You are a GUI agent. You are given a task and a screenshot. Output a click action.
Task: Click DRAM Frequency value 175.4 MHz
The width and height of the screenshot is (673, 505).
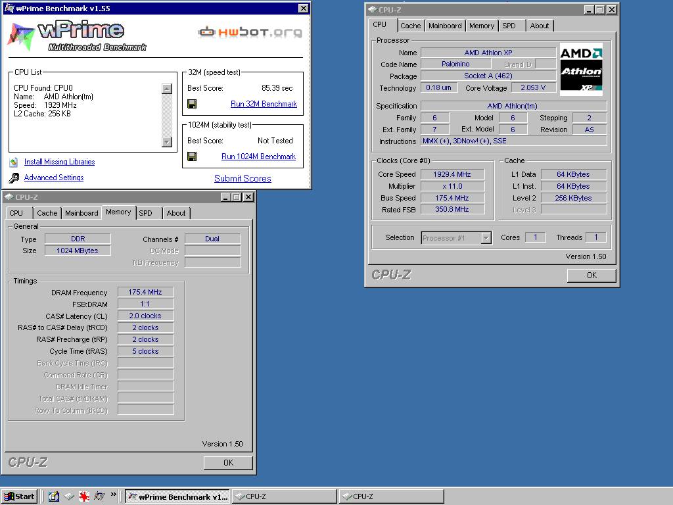click(145, 292)
